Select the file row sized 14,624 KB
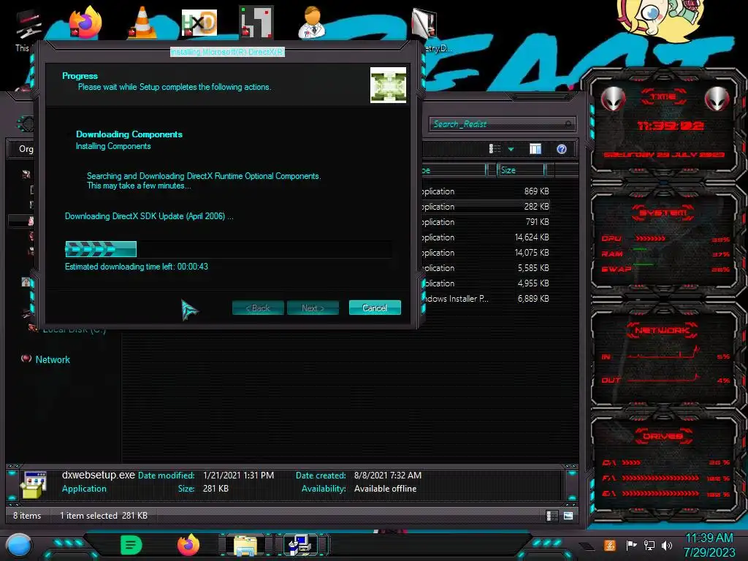This screenshot has height=561, width=748. 486,237
